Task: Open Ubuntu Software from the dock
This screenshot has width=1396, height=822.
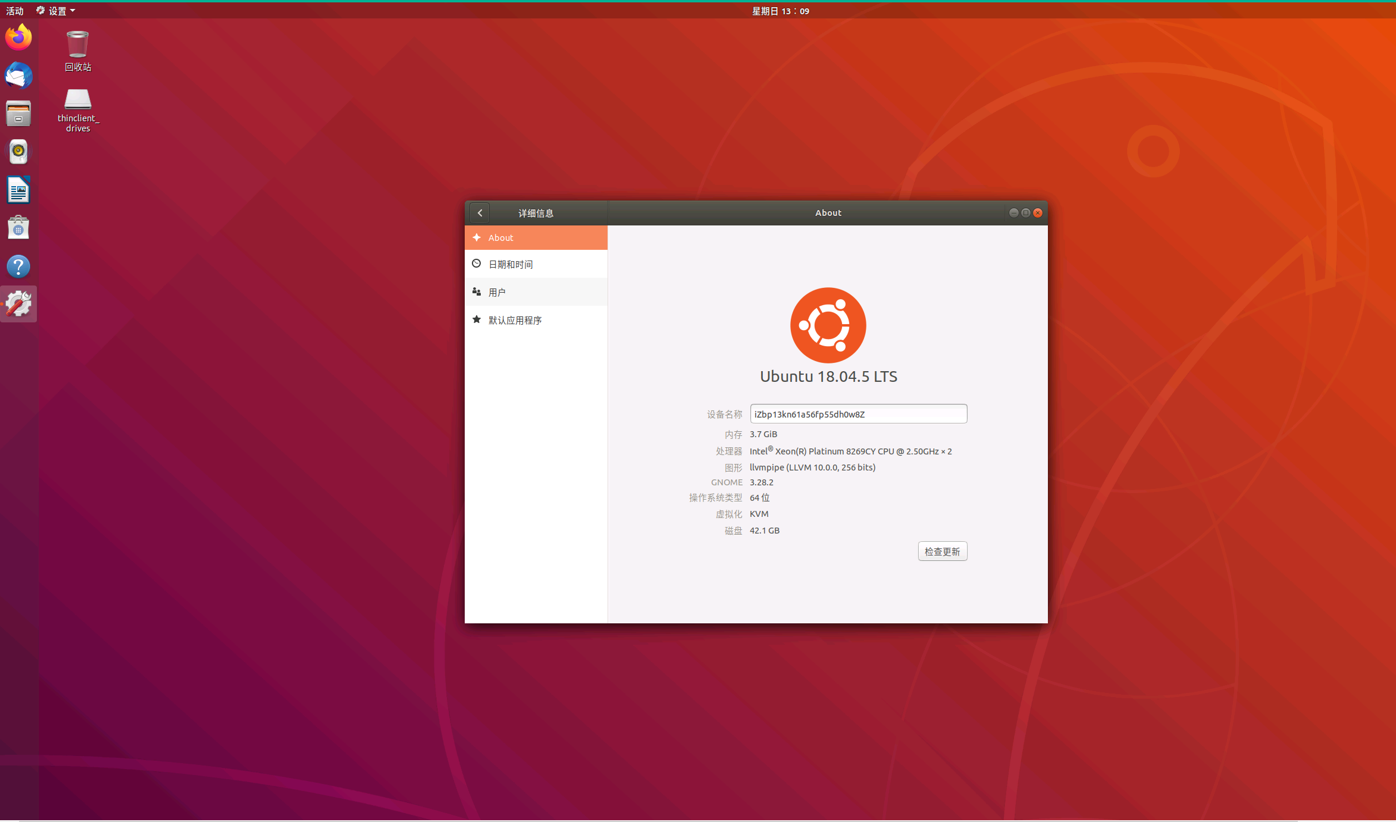Action: tap(18, 228)
